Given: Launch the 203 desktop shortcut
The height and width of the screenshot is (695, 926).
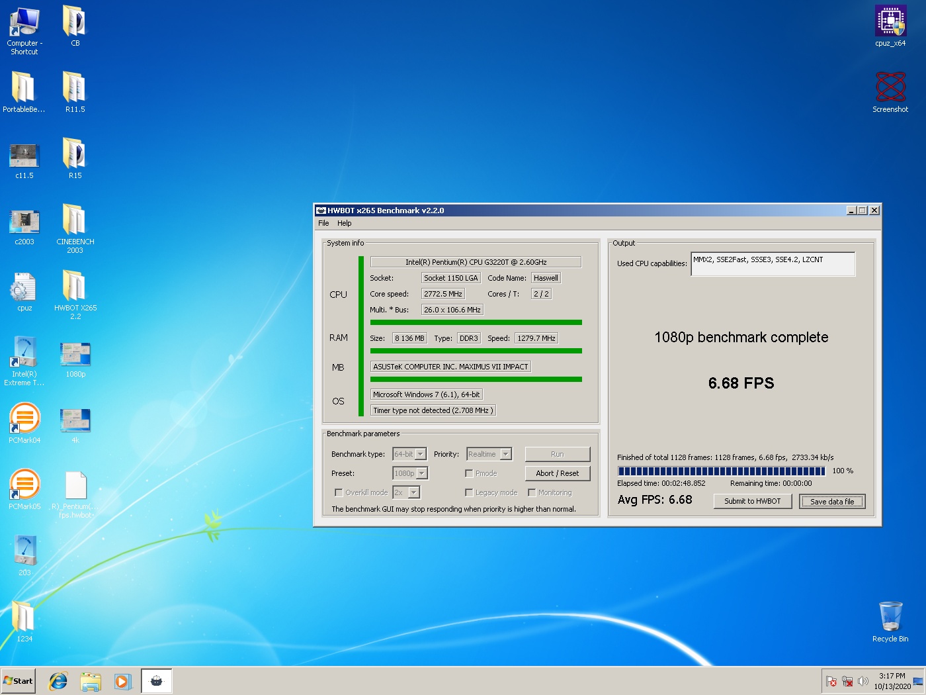Looking at the screenshot, I should [x=24, y=555].
